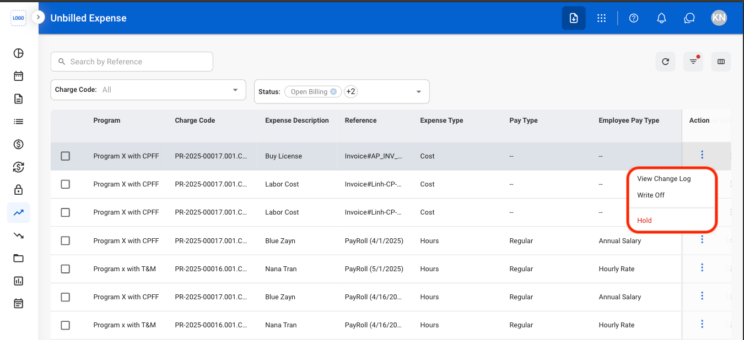This screenshot has width=744, height=340.
Task: Tick the checkbox for PayRoll (4/1/2025) row
Action: pyautogui.click(x=66, y=241)
